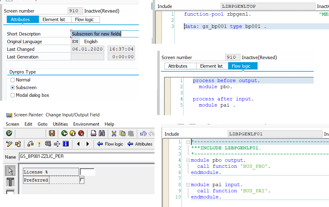Screen dimensions: 329x207
Task: Collapse the module pai block
Action: (x=187, y=184)
